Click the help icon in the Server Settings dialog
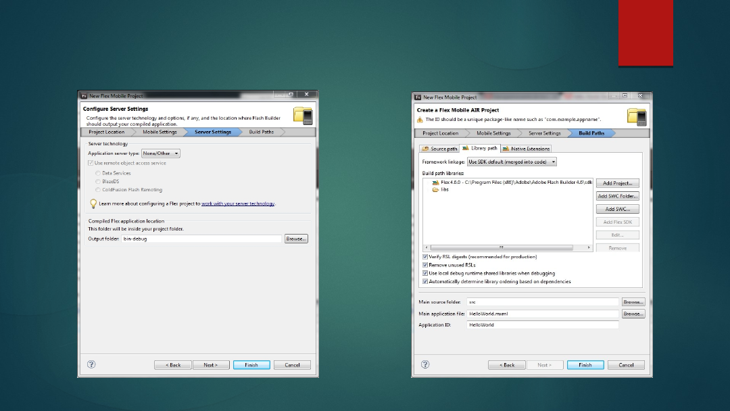The height and width of the screenshot is (411, 730). [x=91, y=364]
